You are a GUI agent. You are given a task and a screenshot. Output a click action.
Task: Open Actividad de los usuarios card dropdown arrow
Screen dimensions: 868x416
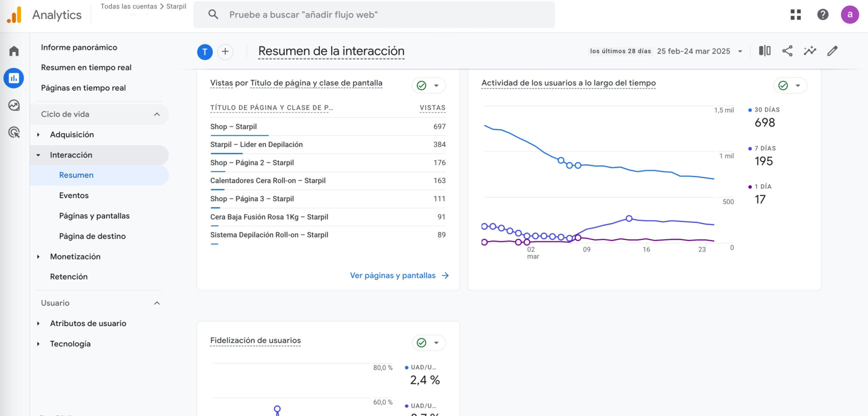[x=798, y=86]
